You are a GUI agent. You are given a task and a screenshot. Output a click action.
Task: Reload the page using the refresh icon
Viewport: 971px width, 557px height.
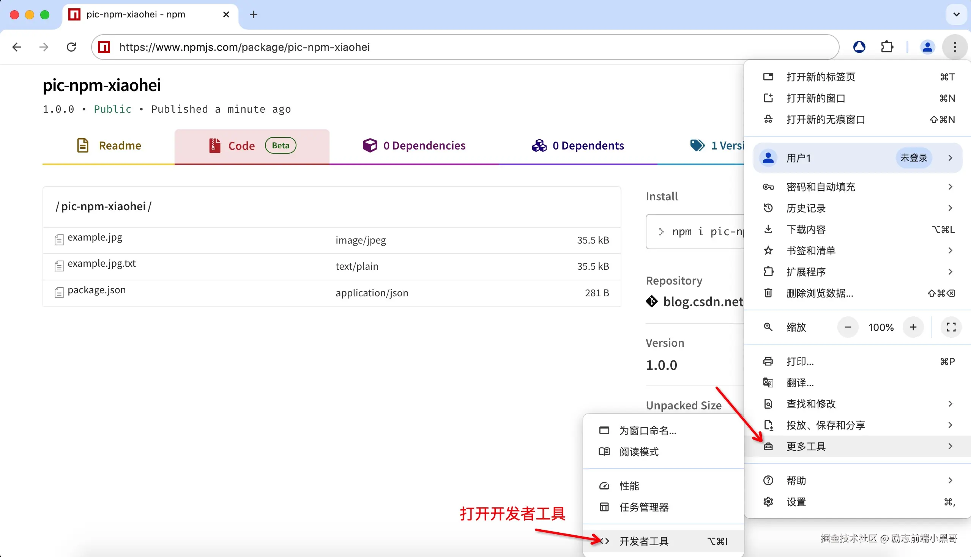pyautogui.click(x=71, y=47)
